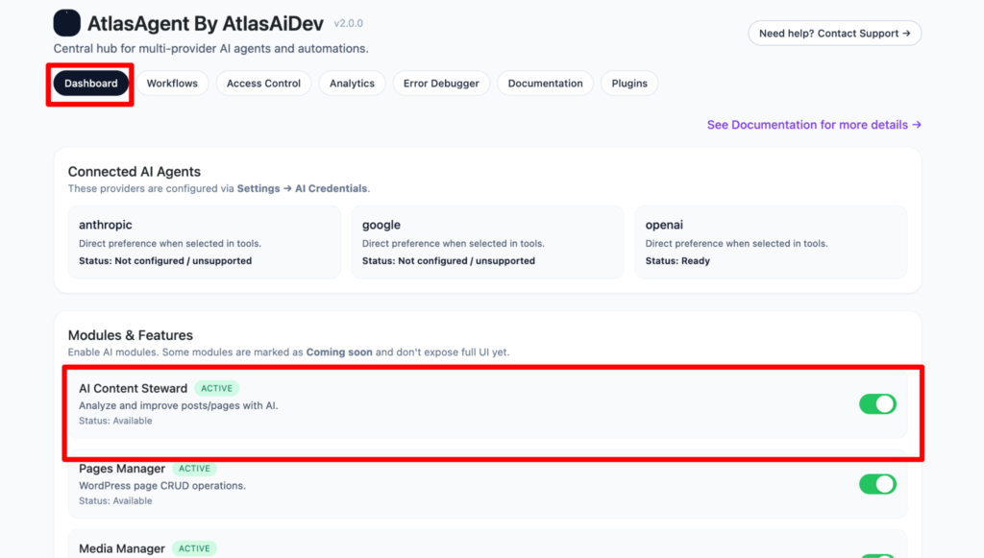Open the Plugins tab

629,84
